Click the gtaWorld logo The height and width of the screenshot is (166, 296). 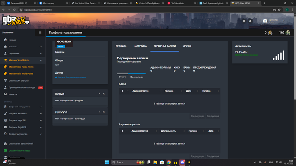click(16, 21)
